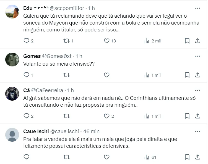Screen dimensions: 208x164
Task: Open more options on Gomes's tweet
Action: [x=197, y=56]
